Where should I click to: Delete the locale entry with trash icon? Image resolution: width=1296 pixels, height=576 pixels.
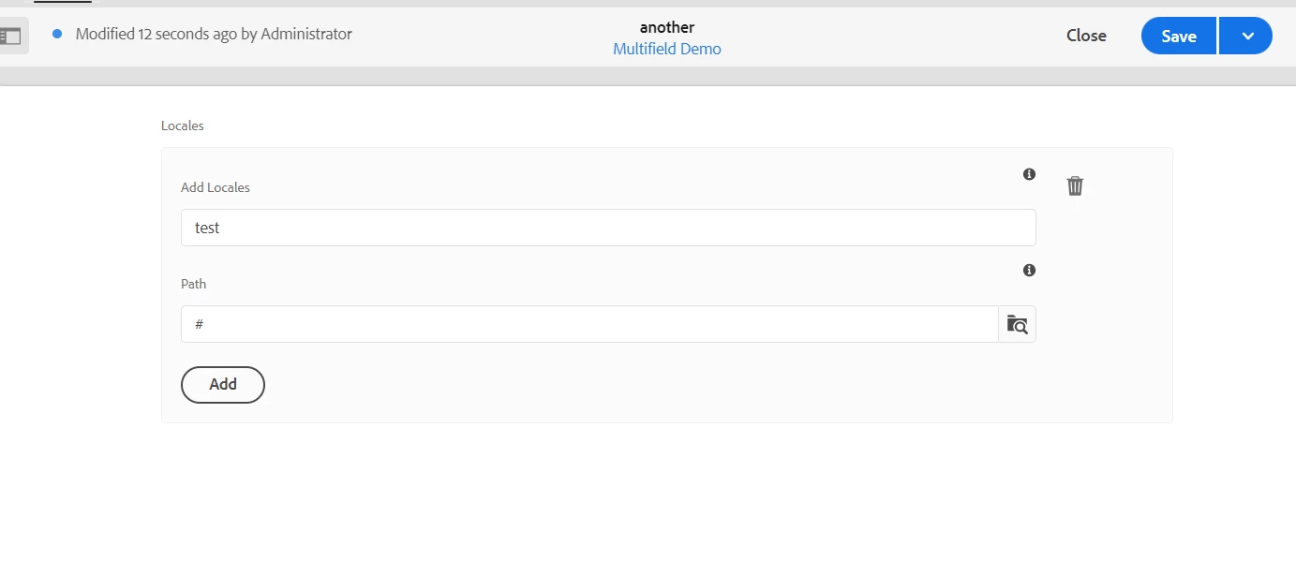[1075, 185]
